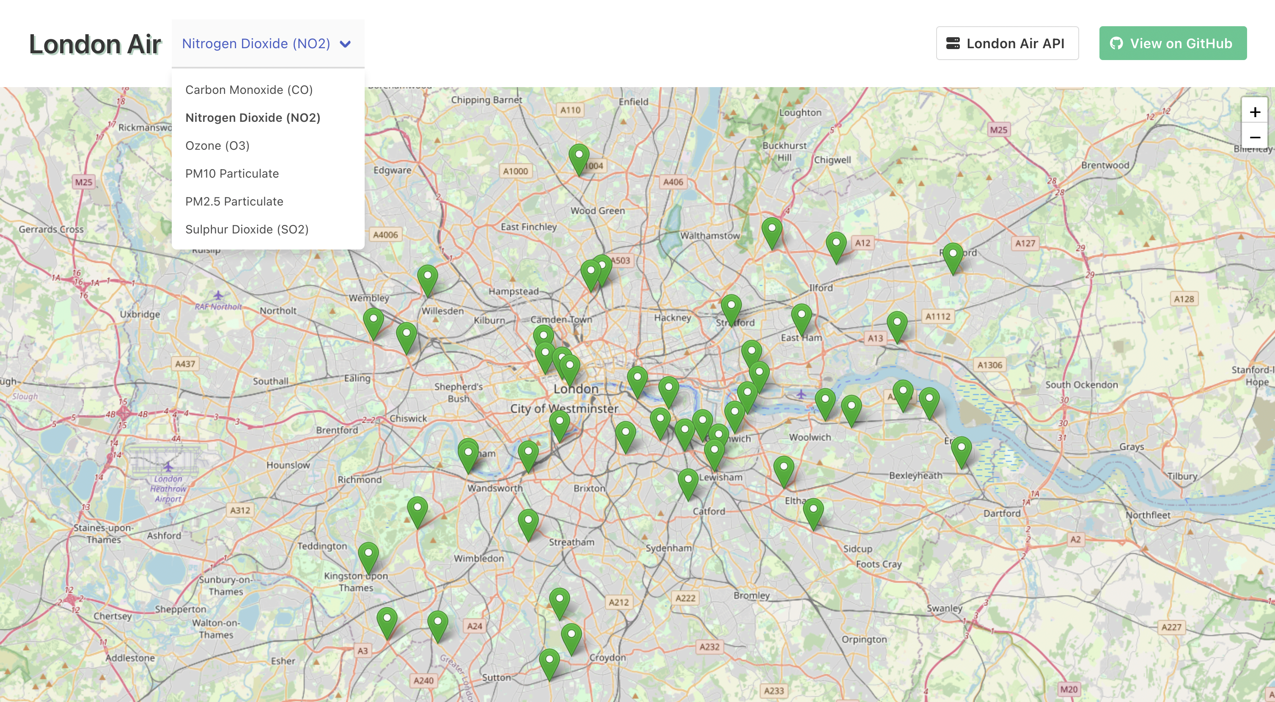Collapse the Nitrogen Dioxide pollutant dropdown

pyautogui.click(x=256, y=44)
